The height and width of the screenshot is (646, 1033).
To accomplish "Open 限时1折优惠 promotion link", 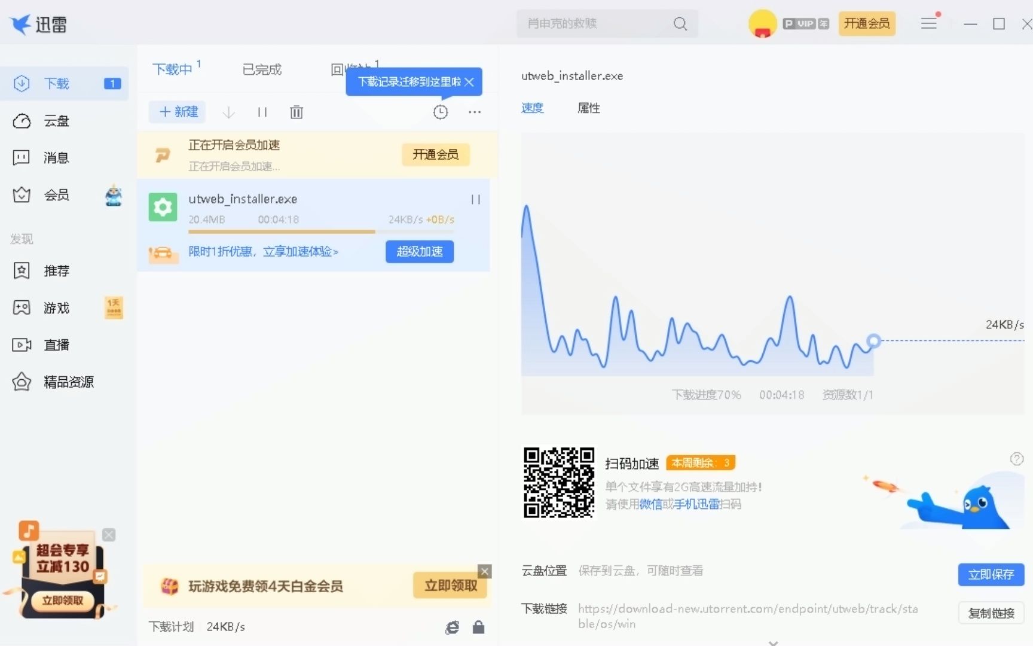I will pyautogui.click(x=264, y=252).
